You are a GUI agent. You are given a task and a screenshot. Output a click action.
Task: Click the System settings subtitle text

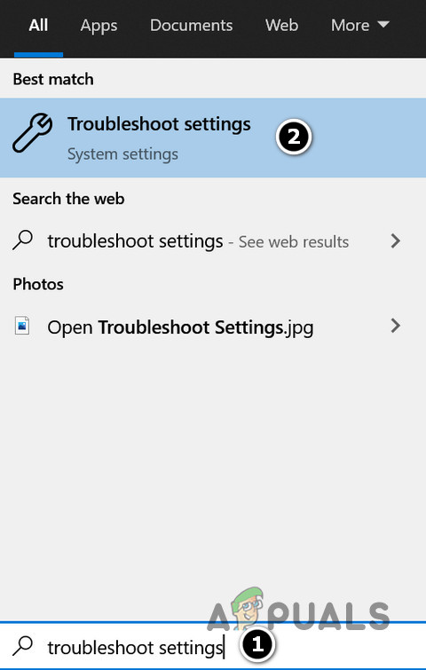(122, 154)
